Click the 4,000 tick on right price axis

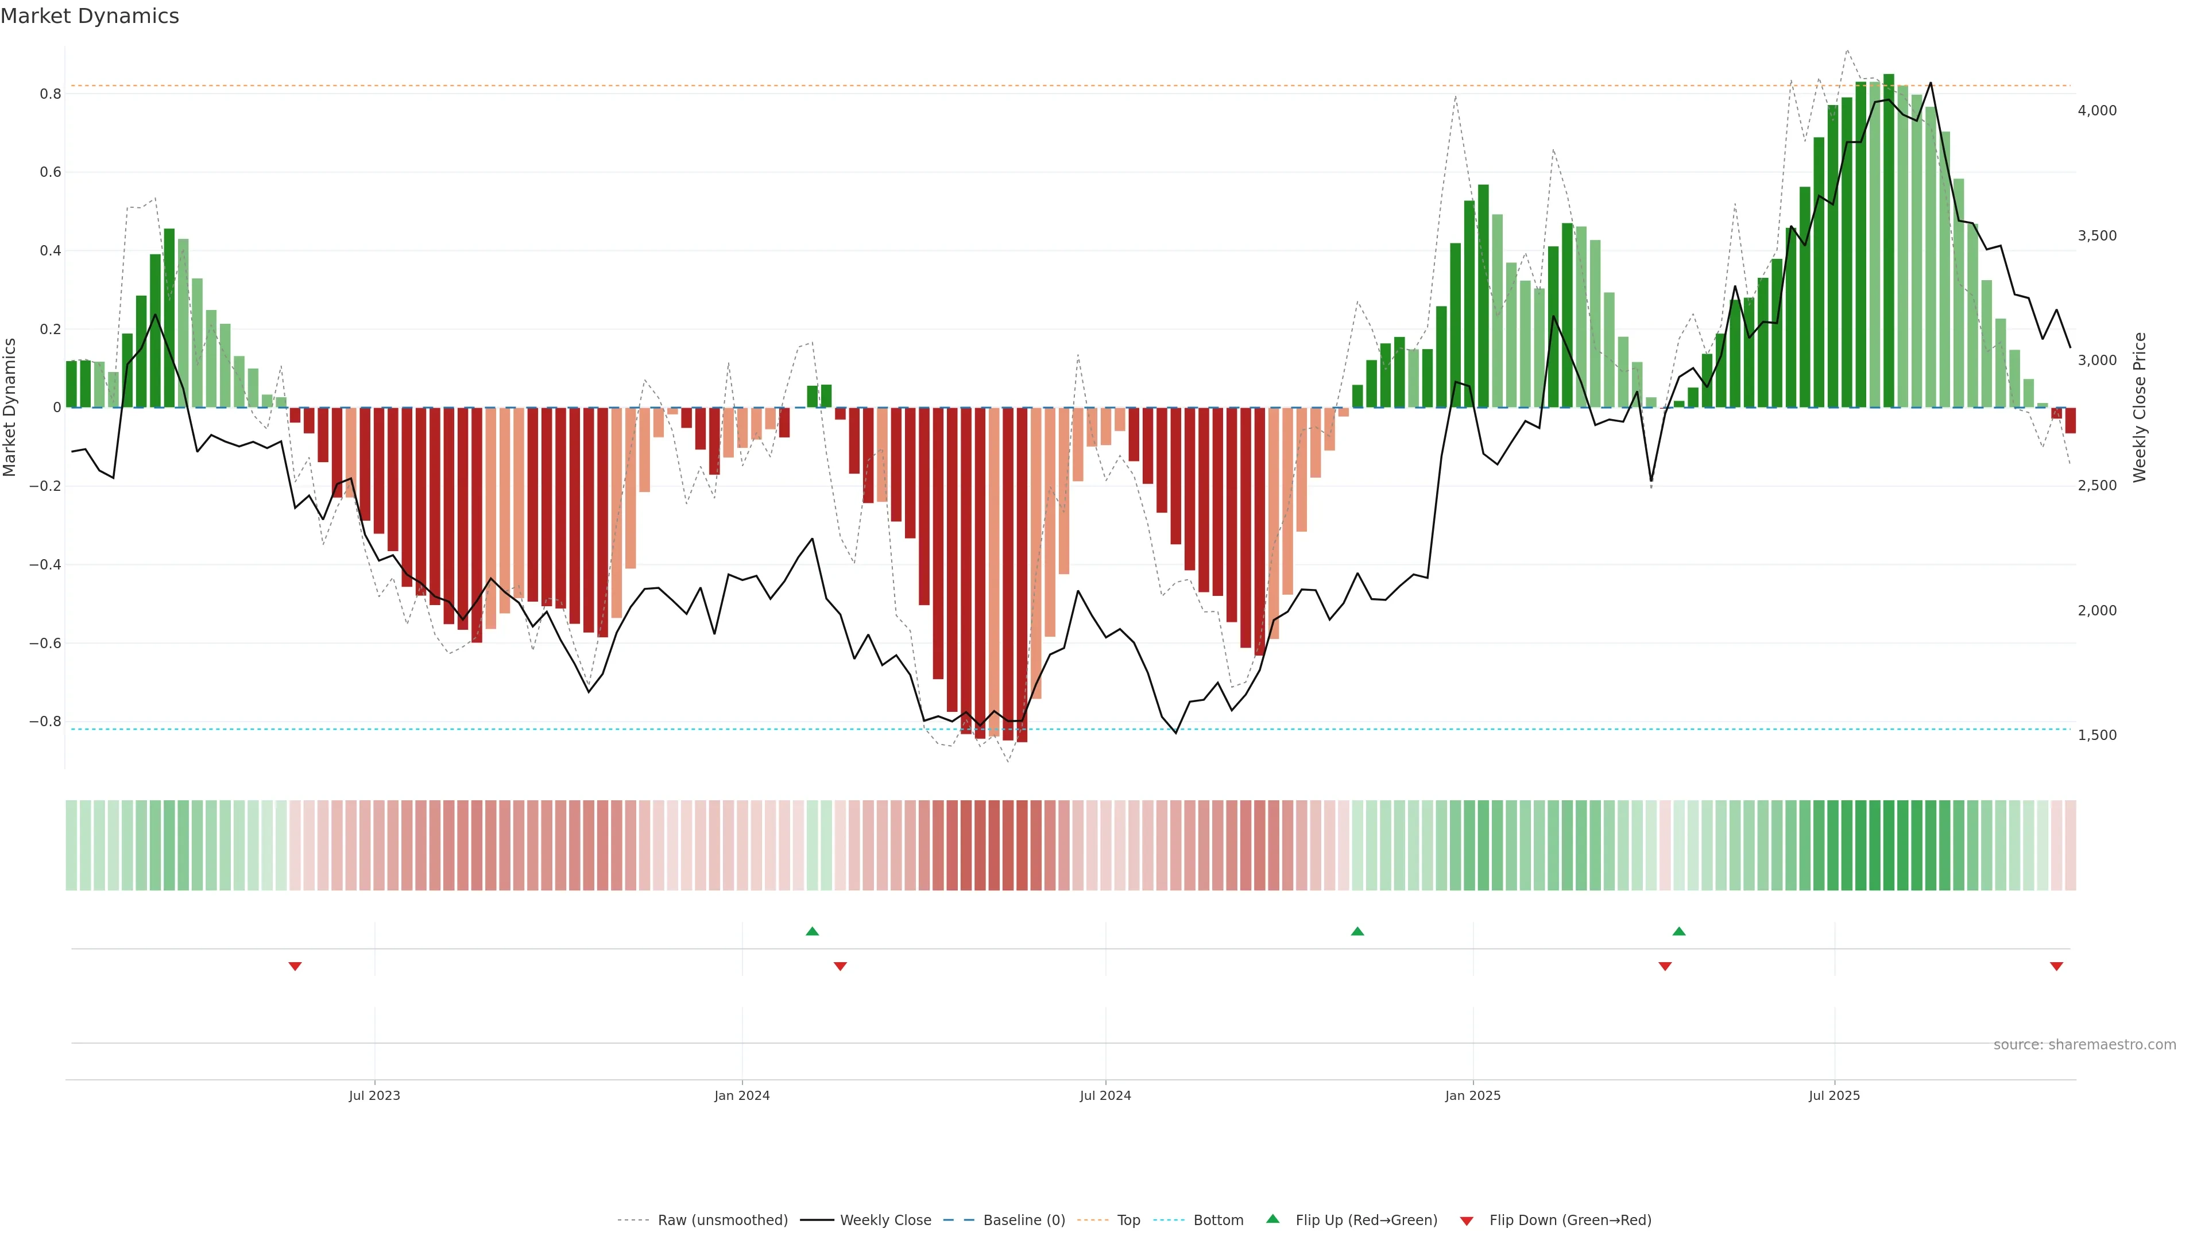point(2096,110)
